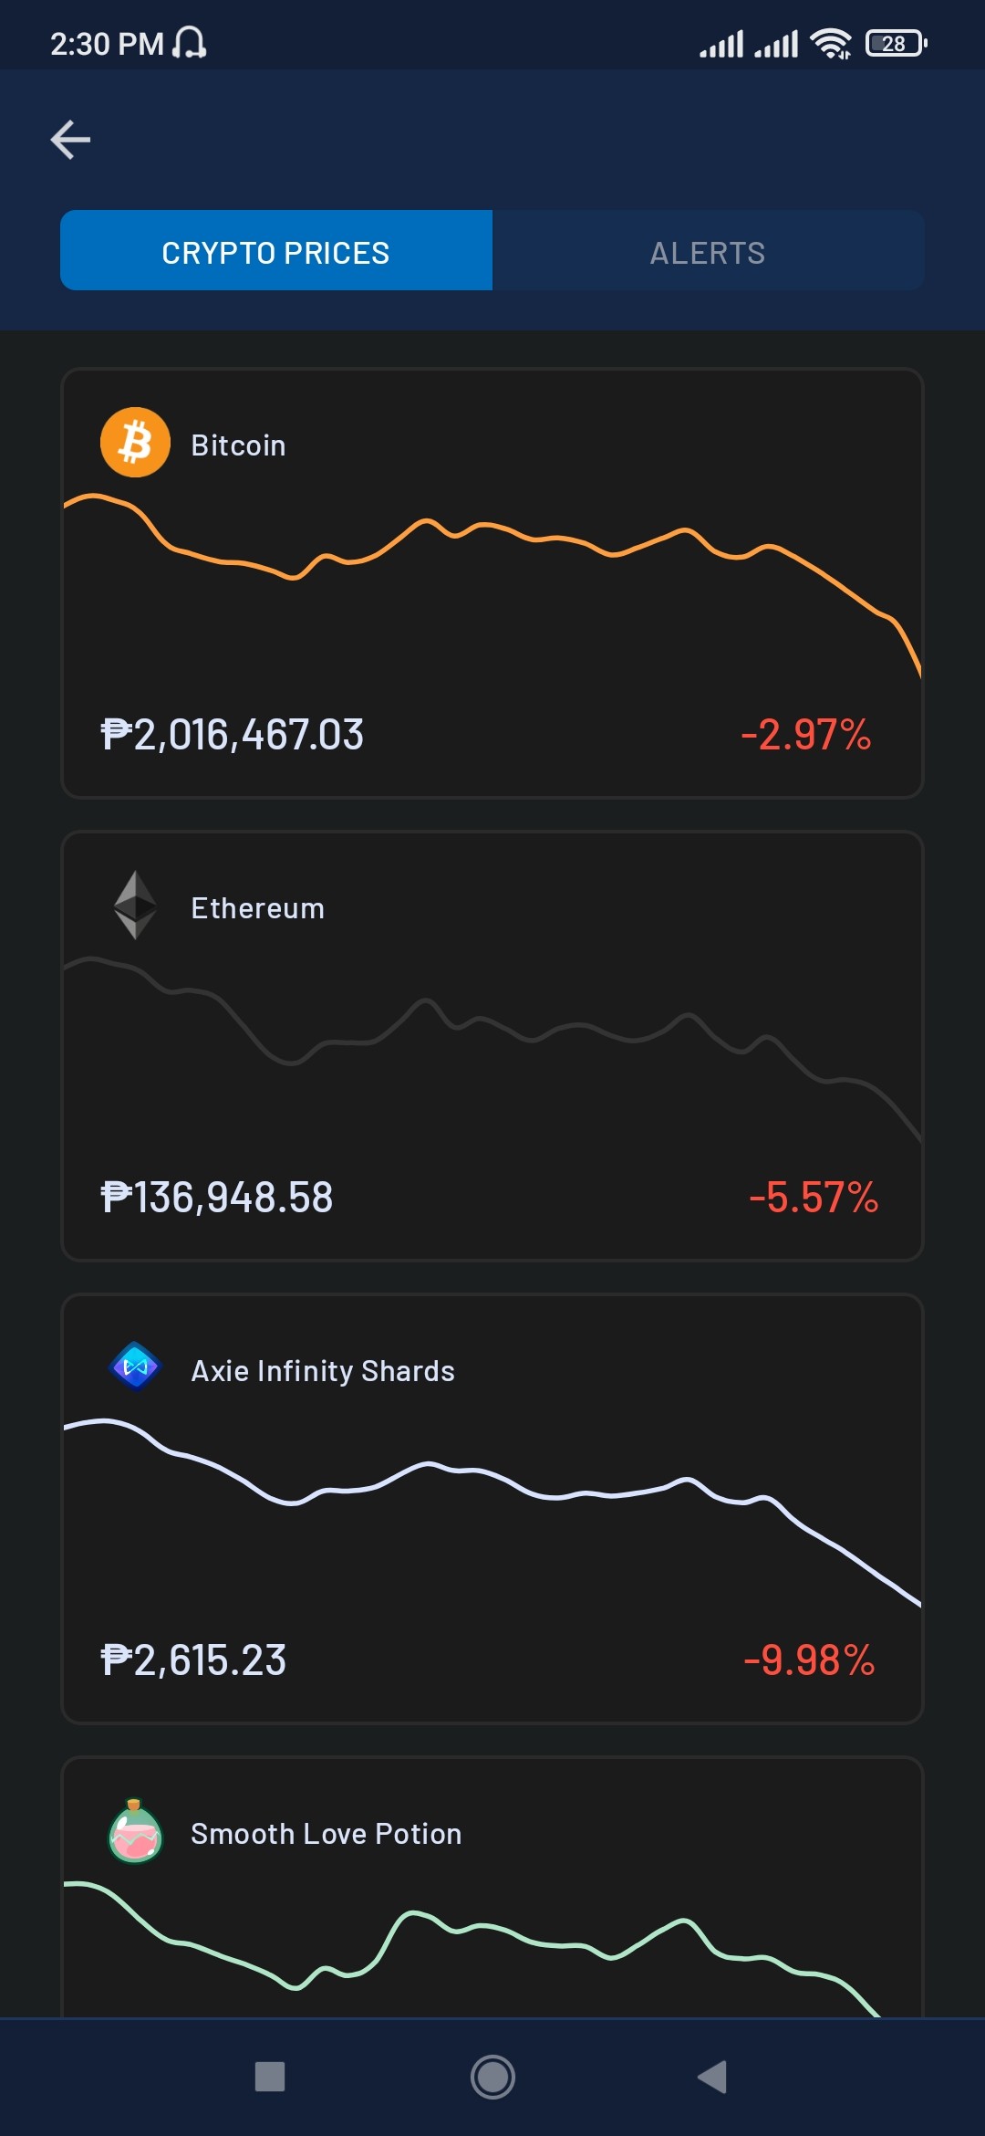Click Bitcoin price ₱2,016,467.03

(232, 735)
